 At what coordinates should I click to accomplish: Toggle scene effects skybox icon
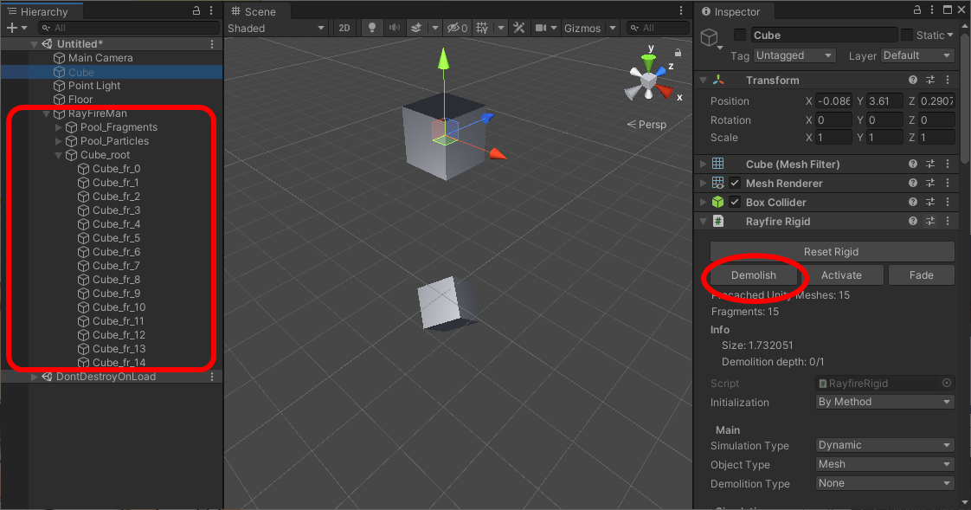416,28
